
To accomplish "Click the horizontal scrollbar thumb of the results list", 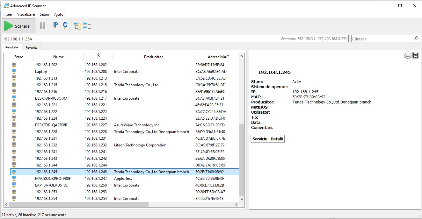I will 79,205.
